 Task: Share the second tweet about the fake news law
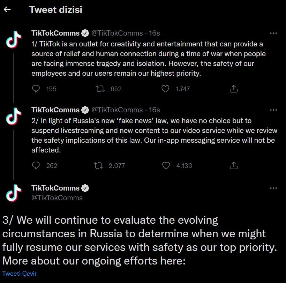233,165
